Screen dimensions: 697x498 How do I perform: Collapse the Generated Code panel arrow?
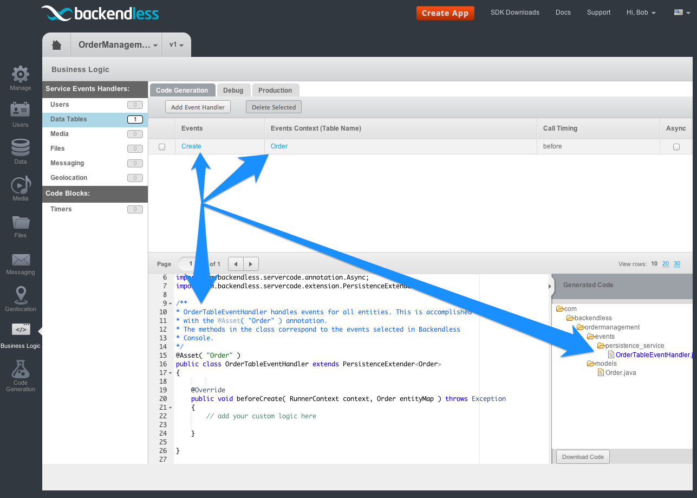pos(551,285)
